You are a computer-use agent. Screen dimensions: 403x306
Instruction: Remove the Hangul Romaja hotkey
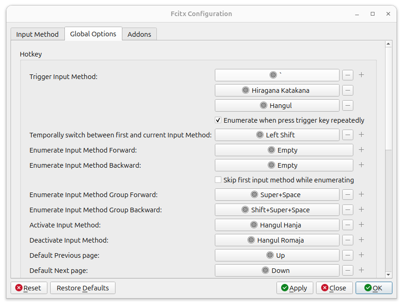[347, 240]
